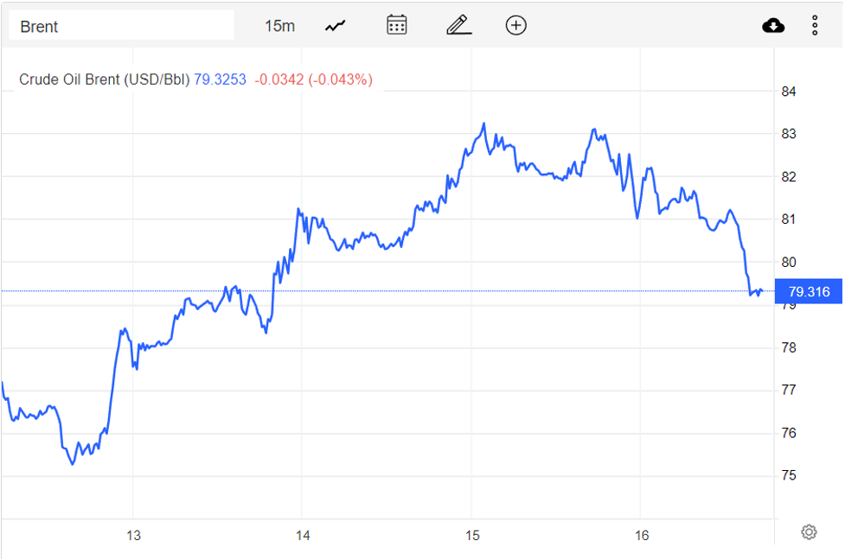Click the 75 label on price axis
Image resolution: width=845 pixels, height=559 pixels.
click(789, 476)
